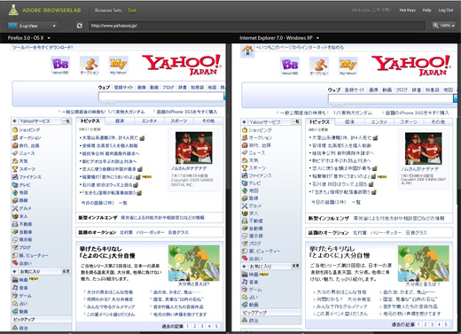Click the My Yahoo! icon in the Firefox pane
Viewport: 461px width, 334px height.
coord(118,66)
